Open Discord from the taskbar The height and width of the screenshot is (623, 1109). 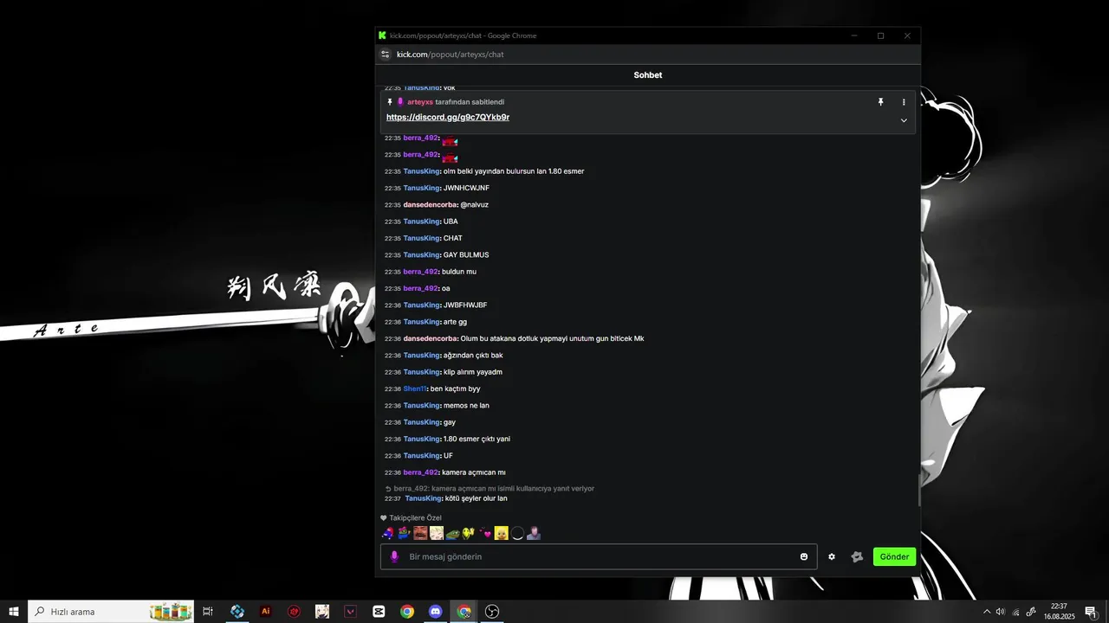click(x=436, y=612)
